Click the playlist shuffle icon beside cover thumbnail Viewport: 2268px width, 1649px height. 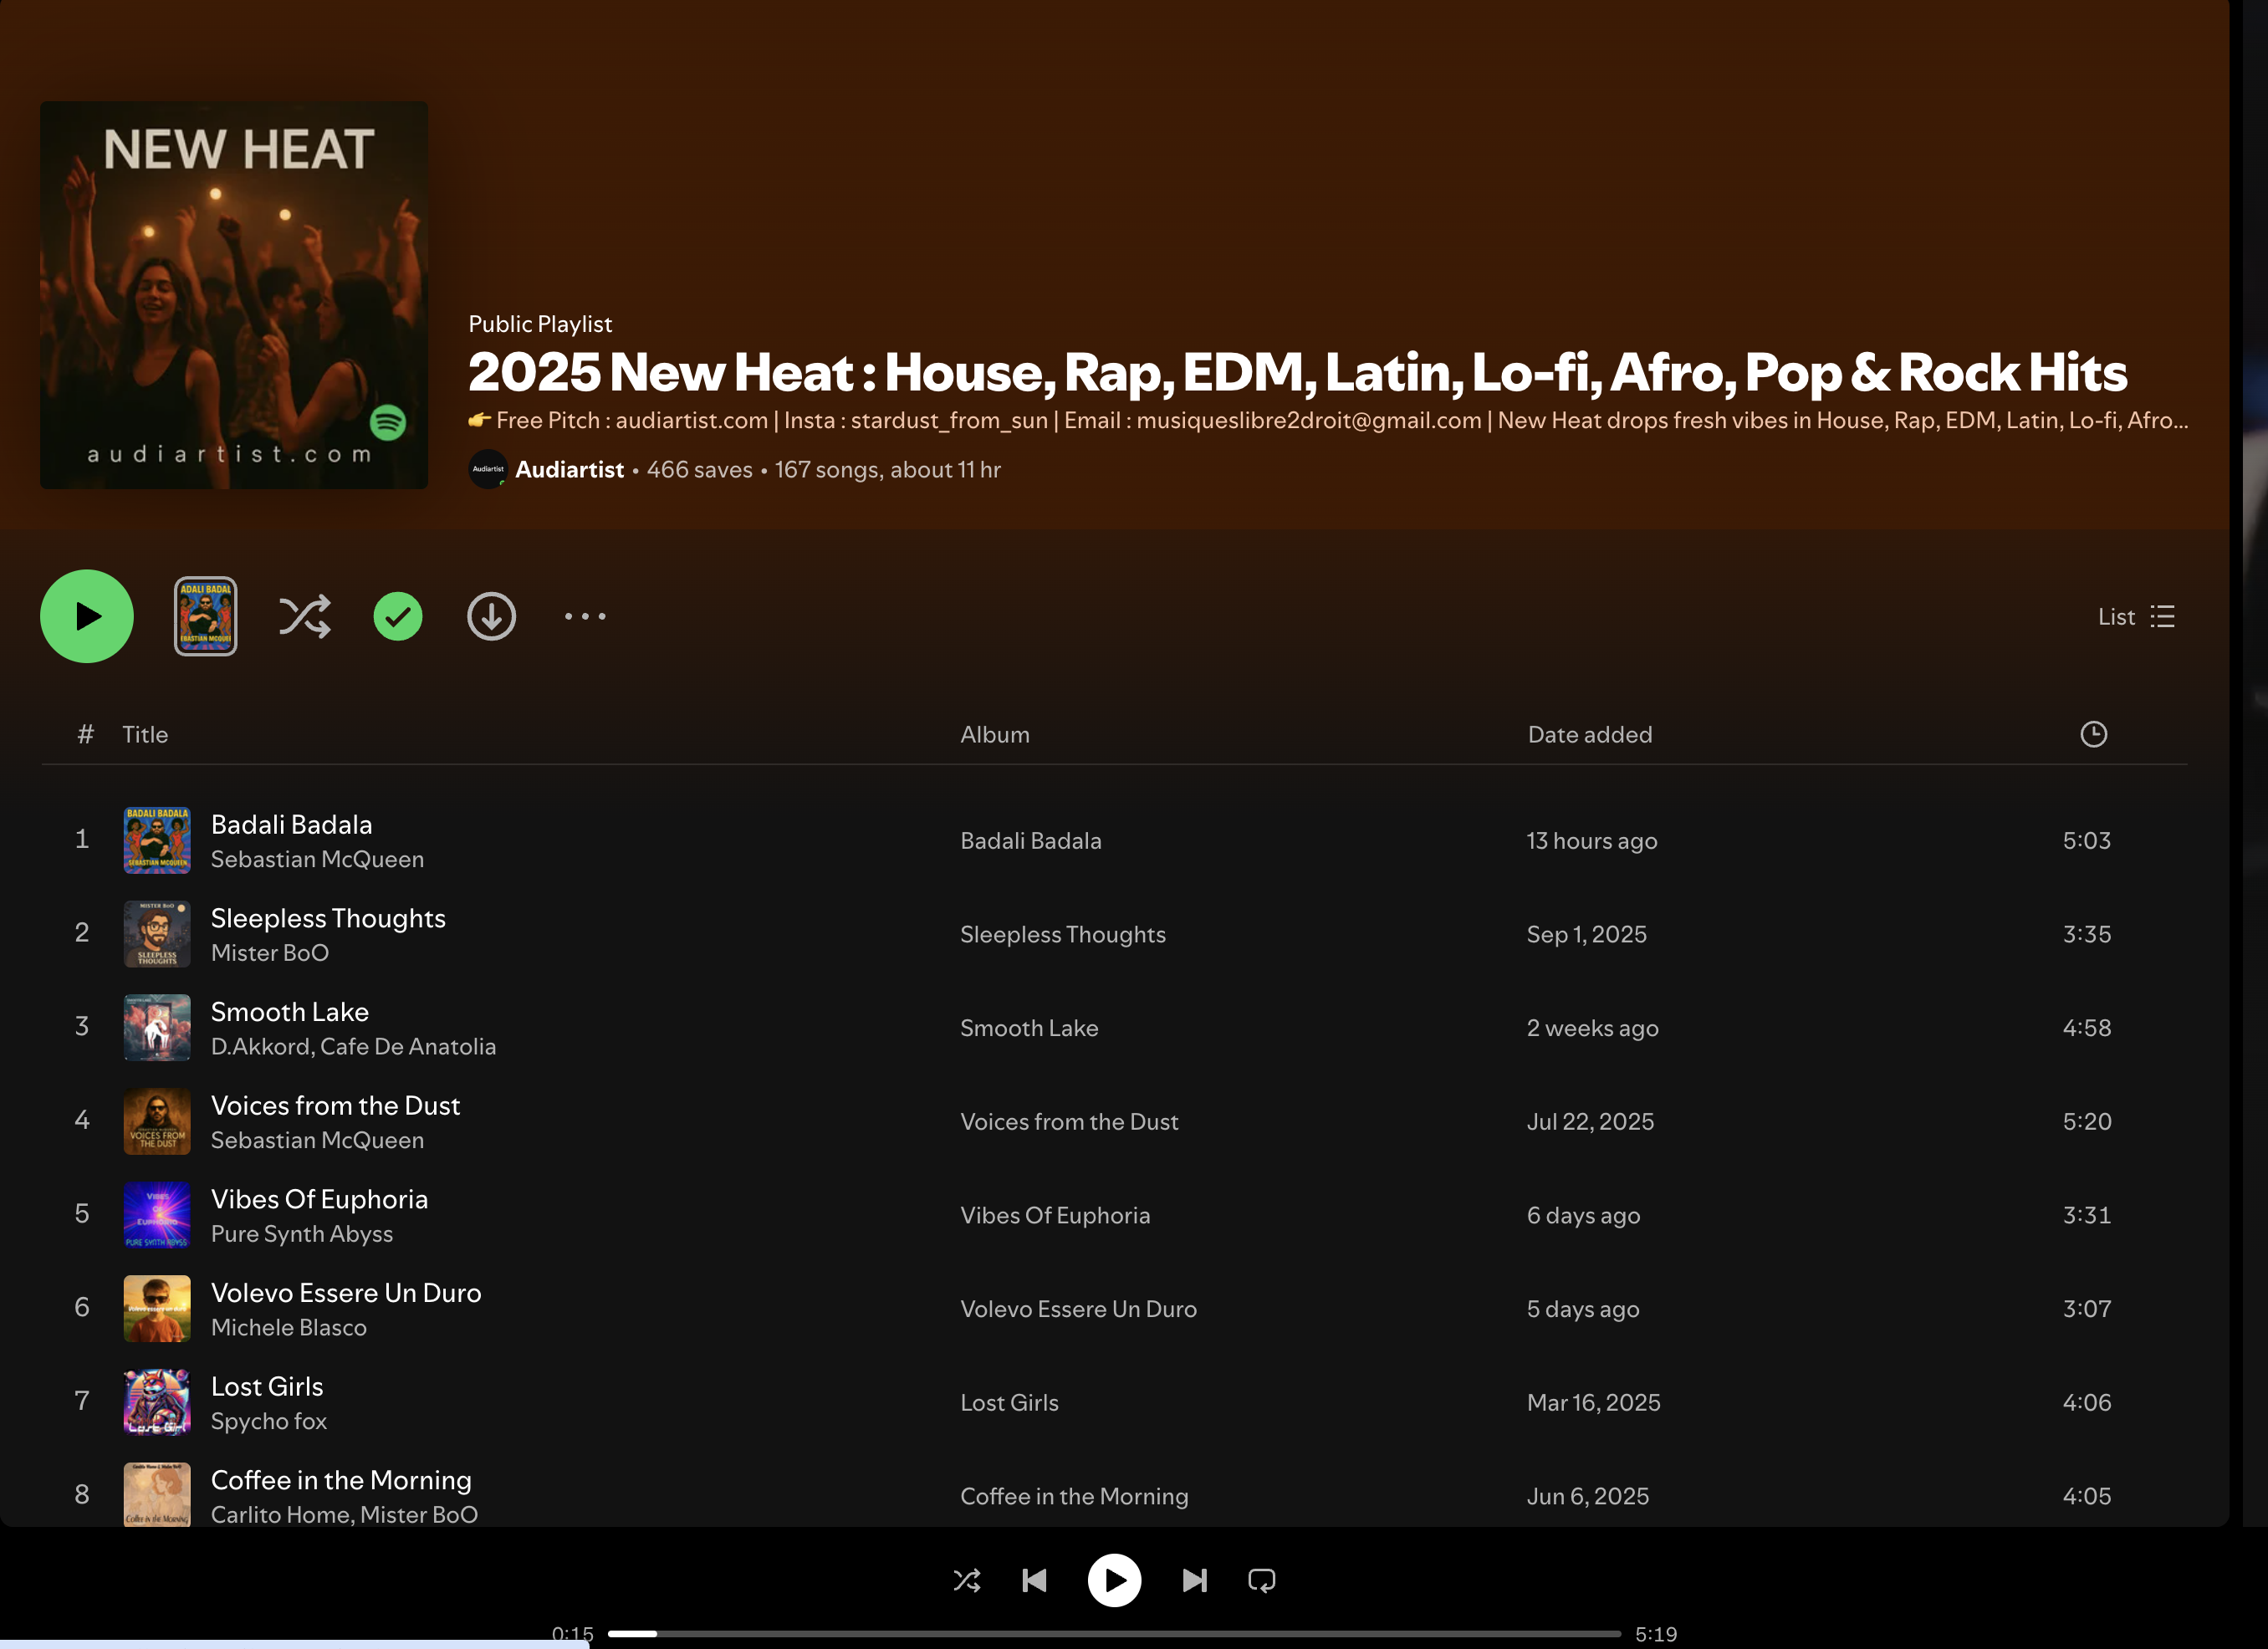click(x=304, y=617)
